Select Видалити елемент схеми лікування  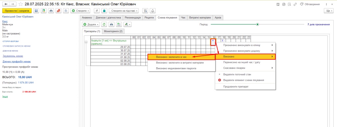[x=245, y=80]
